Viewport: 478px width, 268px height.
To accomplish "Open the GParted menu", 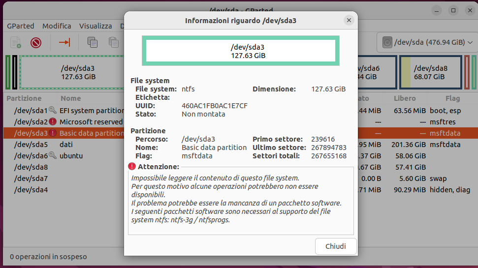I will point(20,26).
